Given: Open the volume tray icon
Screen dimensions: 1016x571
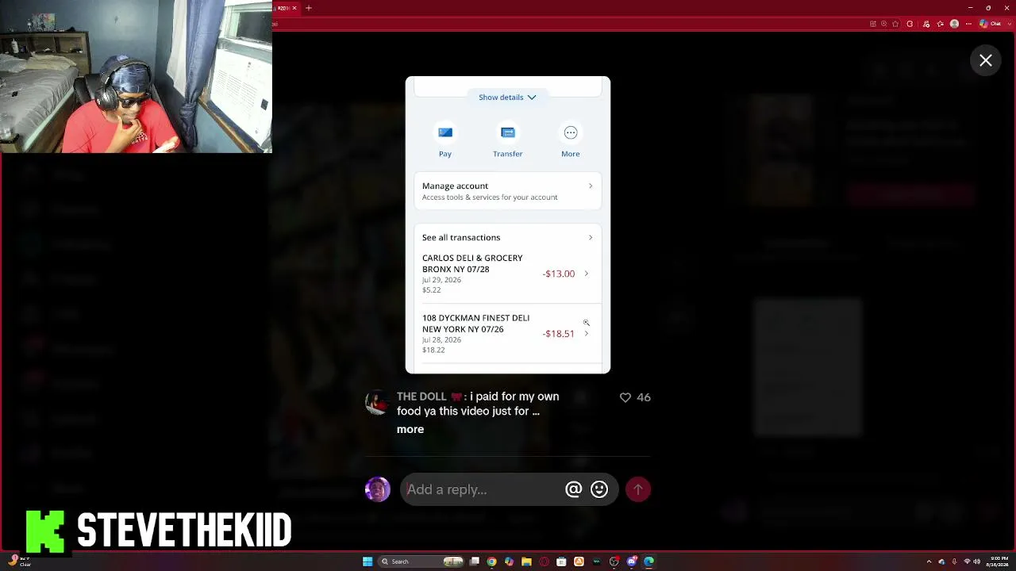Looking at the screenshot, I should pyautogui.click(x=976, y=561).
